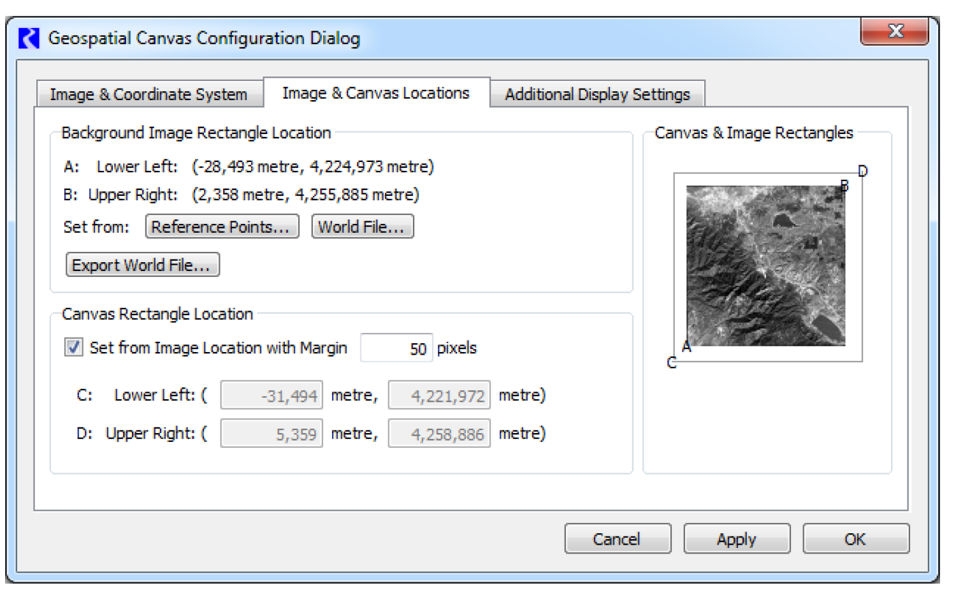Uncheck Set from Image Location with Margin
Viewport: 963px width, 590px height.
[x=74, y=348]
